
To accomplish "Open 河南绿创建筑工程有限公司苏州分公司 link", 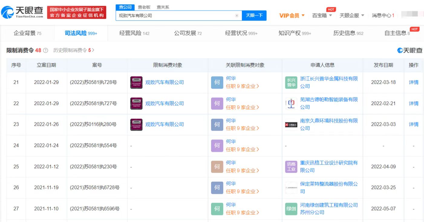I will [329, 209].
